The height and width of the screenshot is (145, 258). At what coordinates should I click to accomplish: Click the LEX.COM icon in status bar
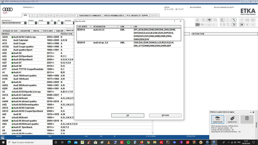(x=2, y=137)
